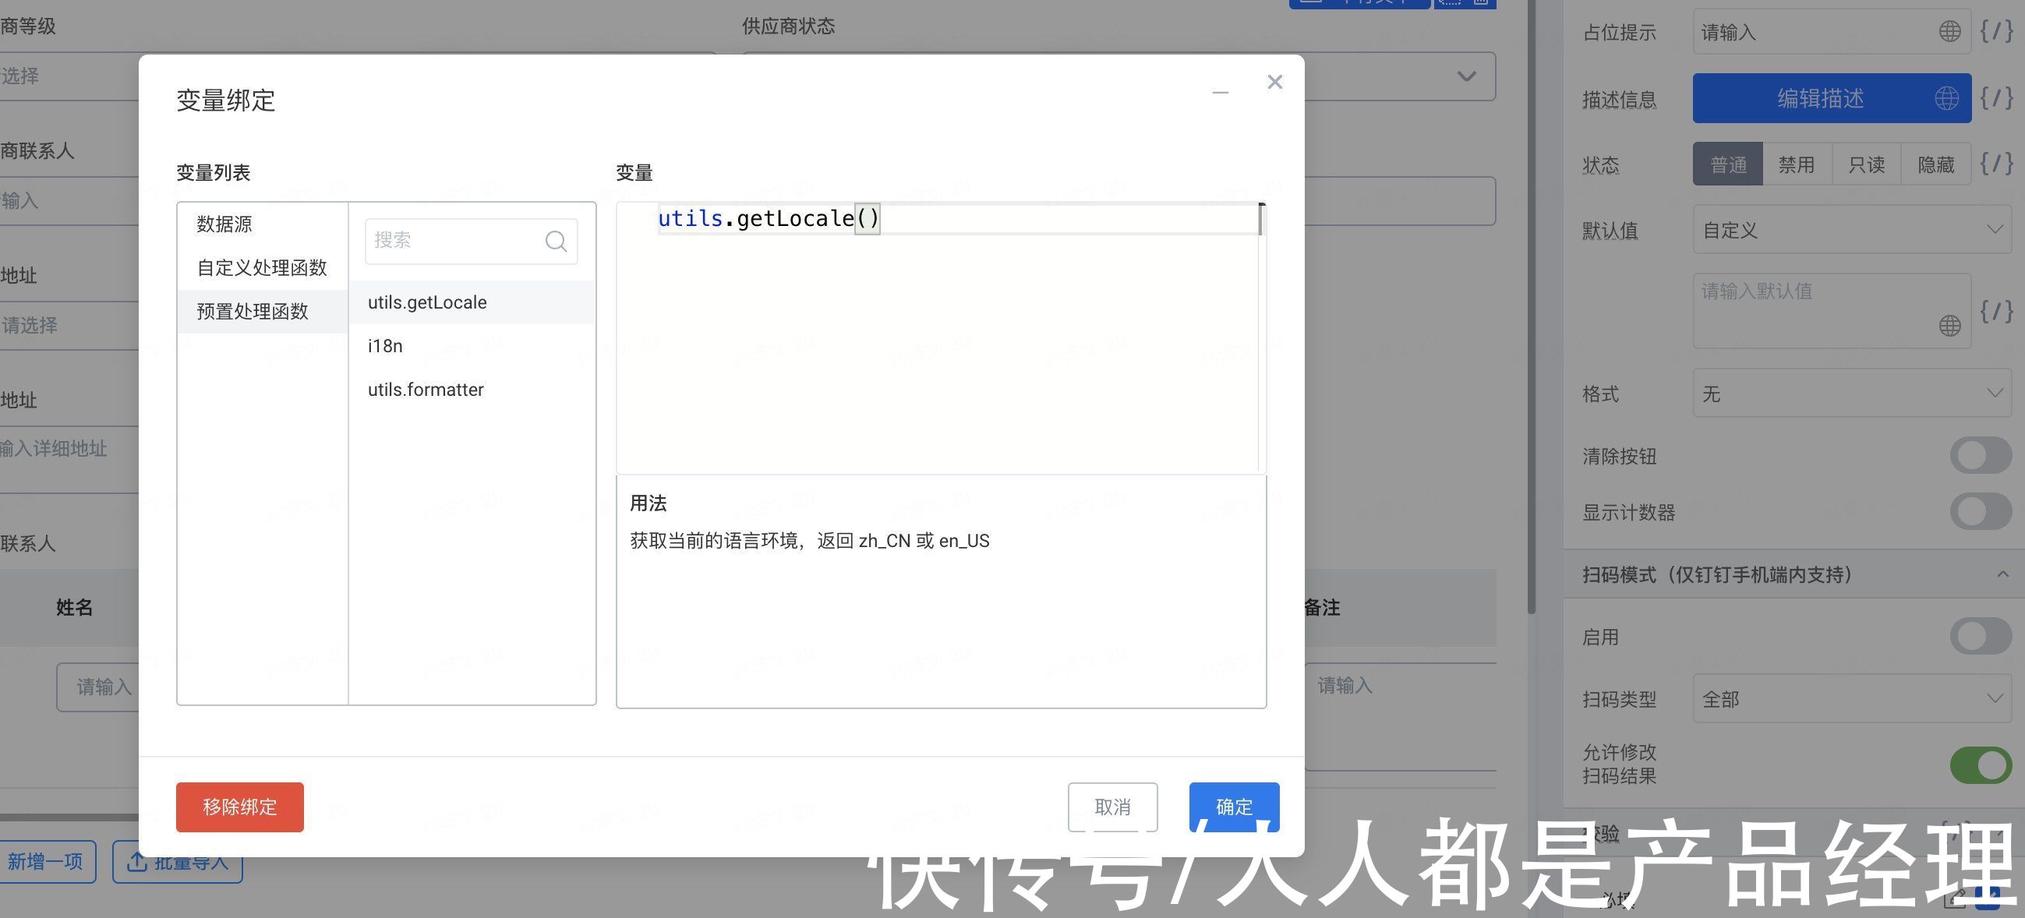
Task: Collapse the 扫码模式 section
Action: pos(2002,574)
